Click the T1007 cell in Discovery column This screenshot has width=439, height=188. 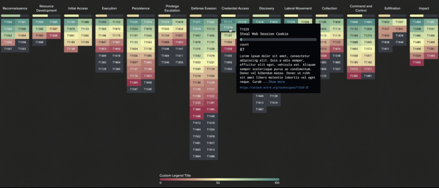tap(259, 109)
